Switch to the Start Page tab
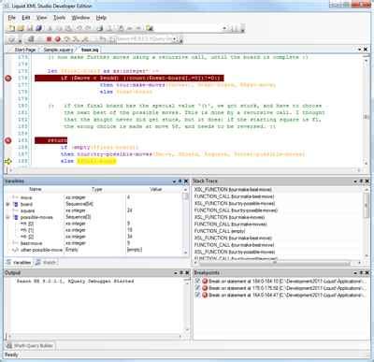 point(25,50)
